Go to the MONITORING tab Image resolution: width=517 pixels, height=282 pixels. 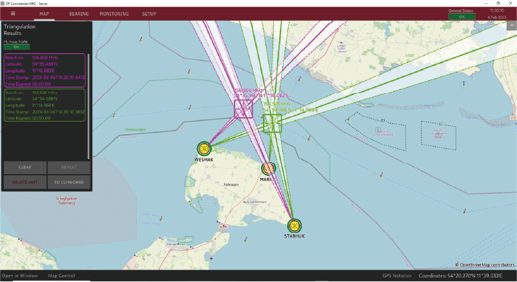[x=114, y=14]
